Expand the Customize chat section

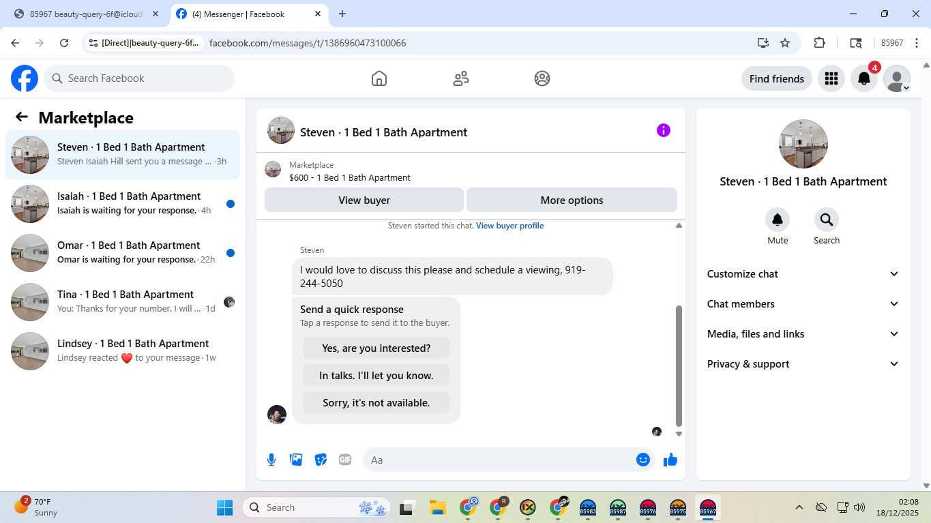[x=803, y=274]
